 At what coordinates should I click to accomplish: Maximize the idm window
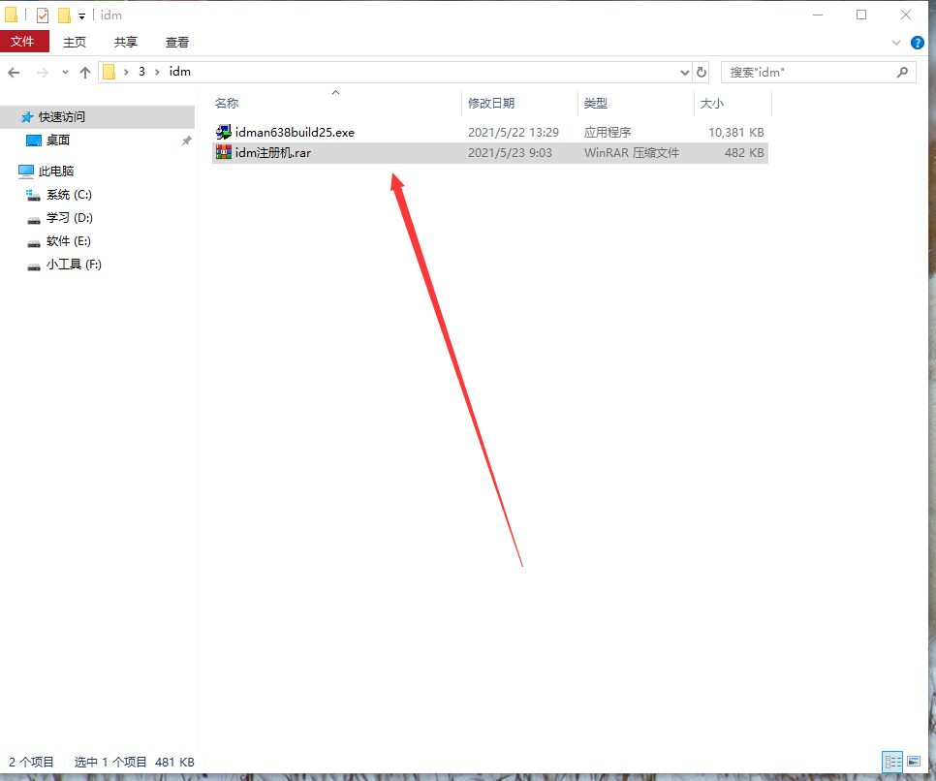point(861,15)
